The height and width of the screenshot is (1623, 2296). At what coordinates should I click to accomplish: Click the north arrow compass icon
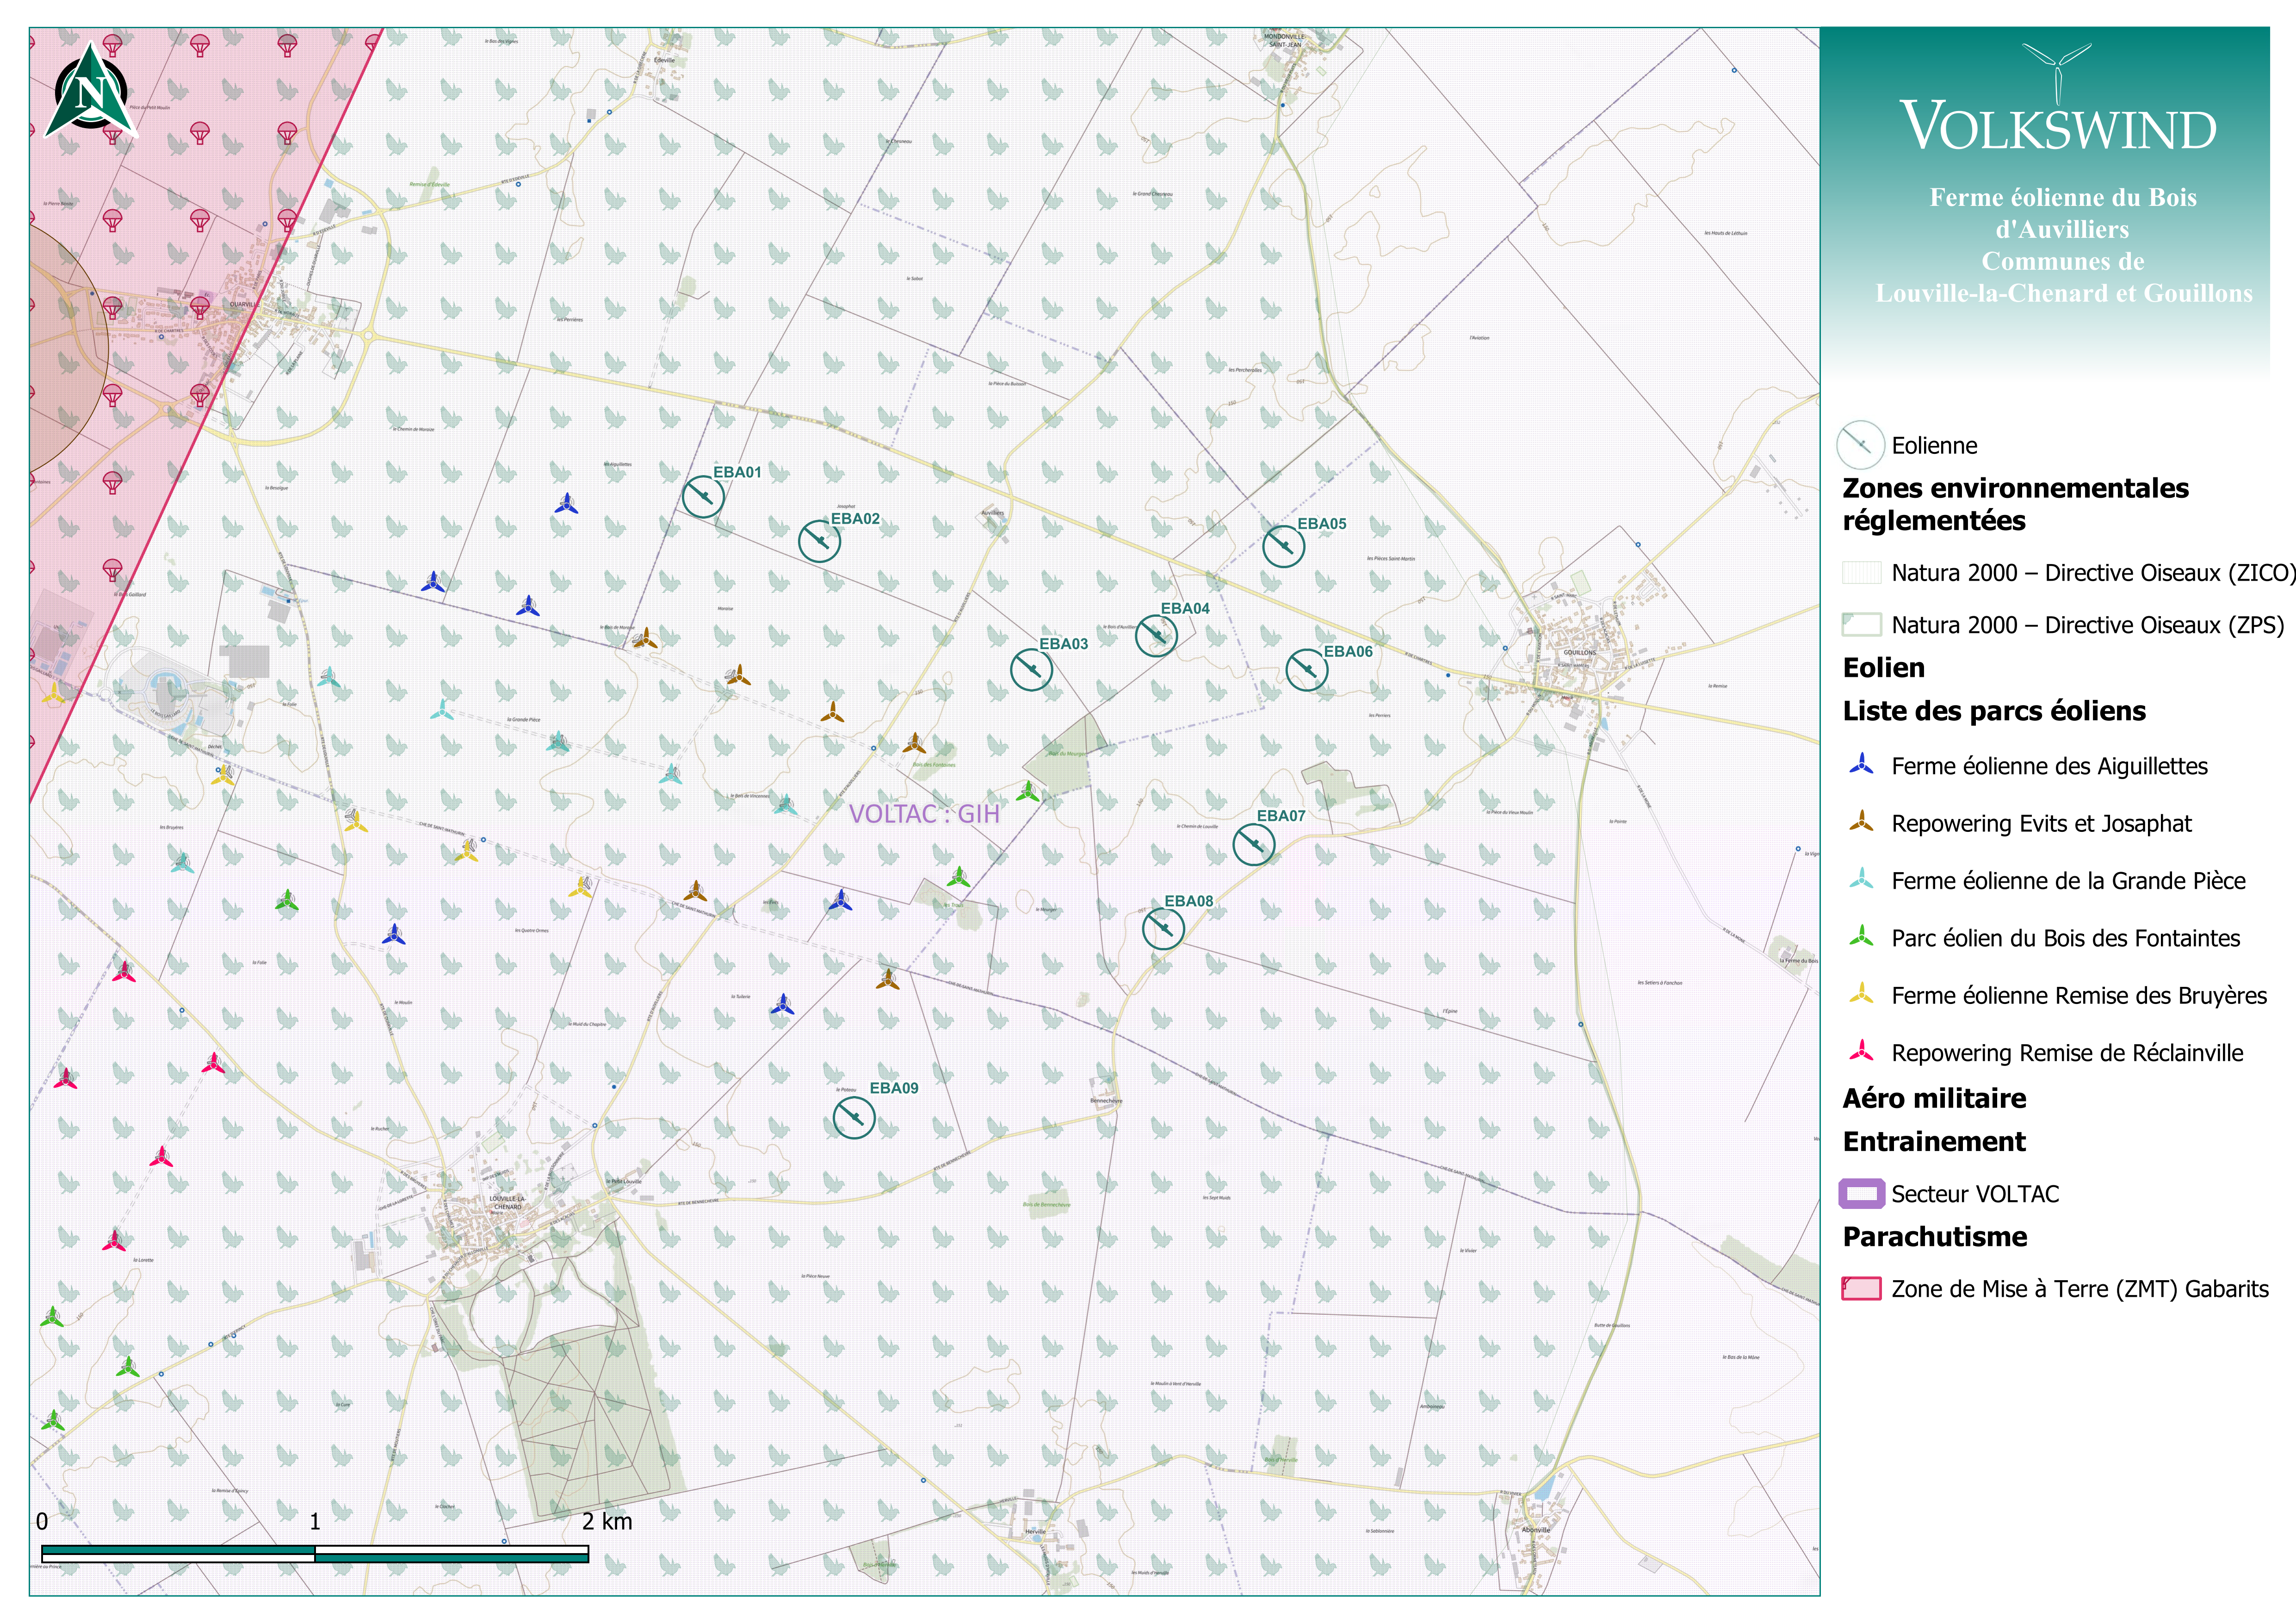91,92
